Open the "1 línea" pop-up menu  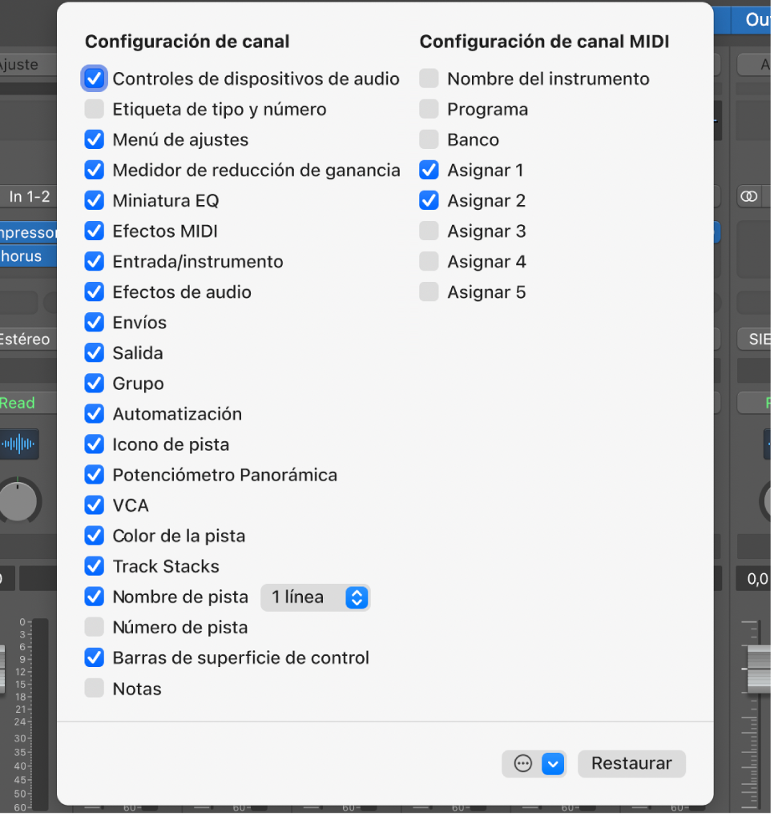(316, 597)
